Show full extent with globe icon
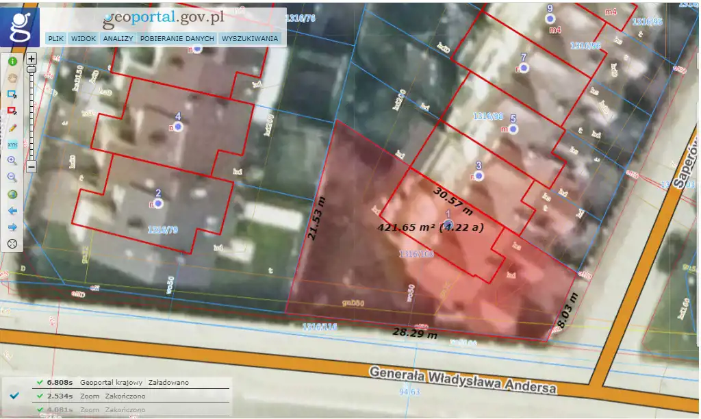Image resolution: width=701 pixels, height=419 pixels. pyautogui.click(x=12, y=194)
